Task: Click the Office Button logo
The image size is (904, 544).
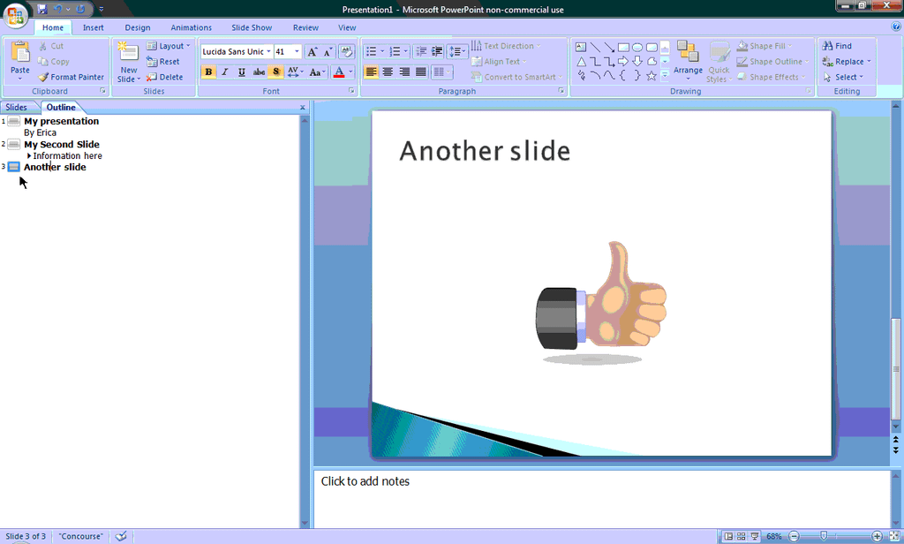Action: pos(15,15)
